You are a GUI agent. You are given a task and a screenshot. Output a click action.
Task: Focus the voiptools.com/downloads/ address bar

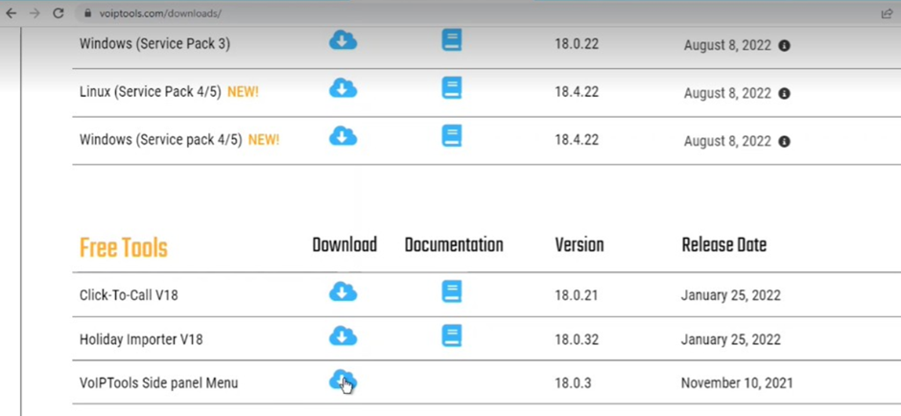(477, 13)
